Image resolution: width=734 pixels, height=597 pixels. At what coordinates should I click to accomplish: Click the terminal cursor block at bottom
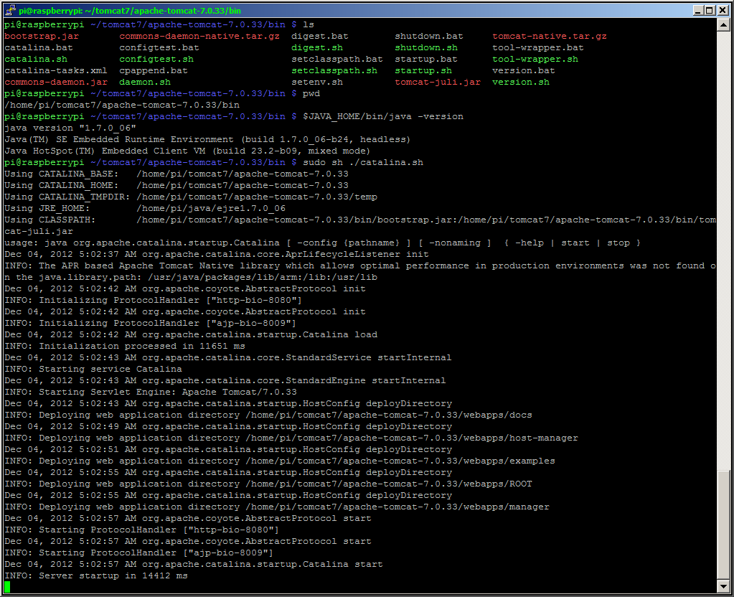6,586
